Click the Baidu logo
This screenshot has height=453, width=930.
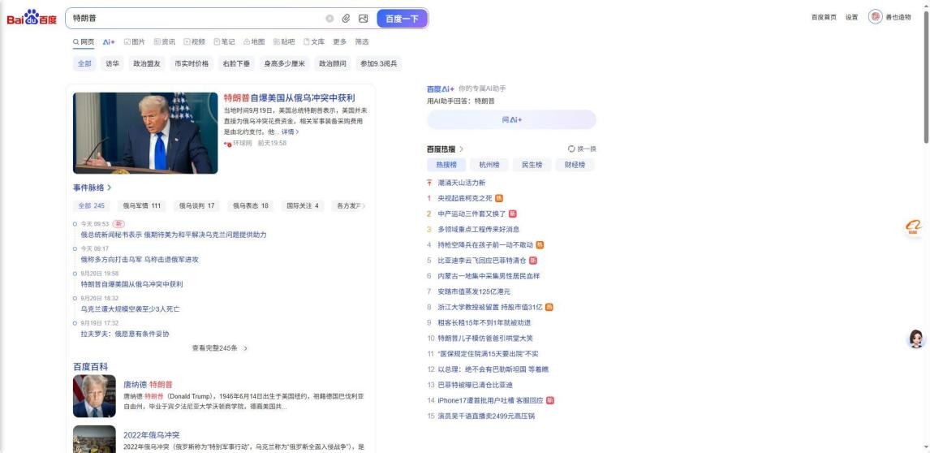pos(32,19)
